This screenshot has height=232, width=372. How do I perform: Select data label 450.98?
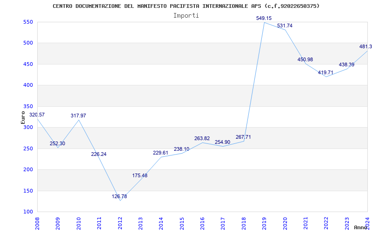[305, 60]
